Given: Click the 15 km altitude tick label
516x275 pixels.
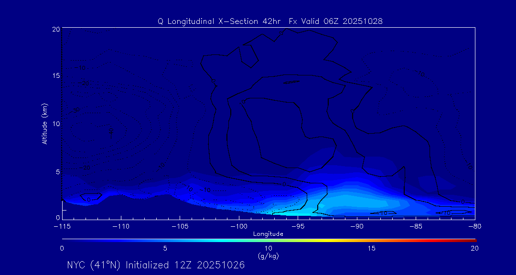Looking at the screenshot, I should coord(55,76).
